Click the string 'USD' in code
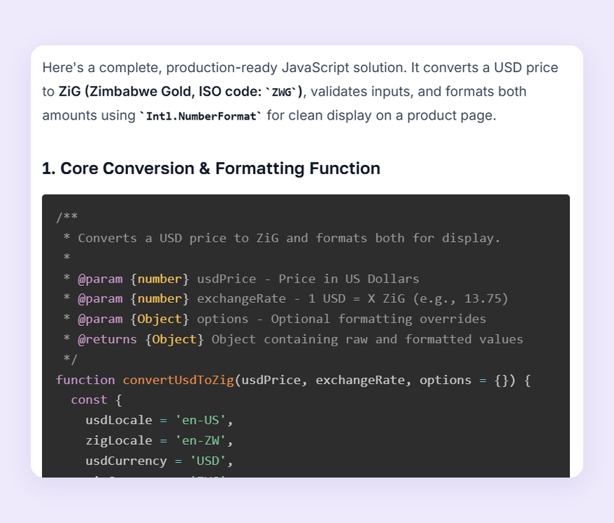 click(x=208, y=461)
